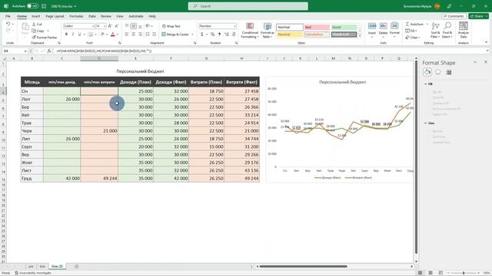The image size is (492, 276).
Task: Click the Fill Color bucket icon
Action: click(102, 34)
